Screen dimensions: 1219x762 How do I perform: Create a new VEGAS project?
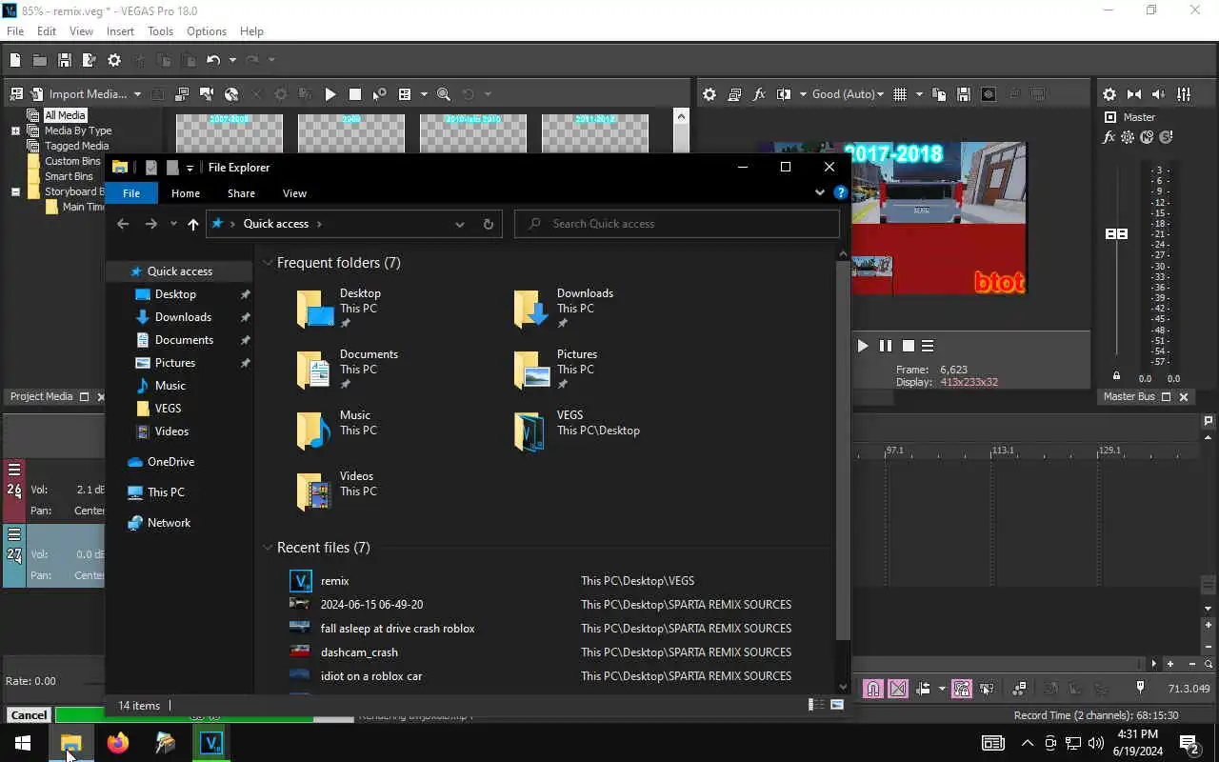(15, 60)
